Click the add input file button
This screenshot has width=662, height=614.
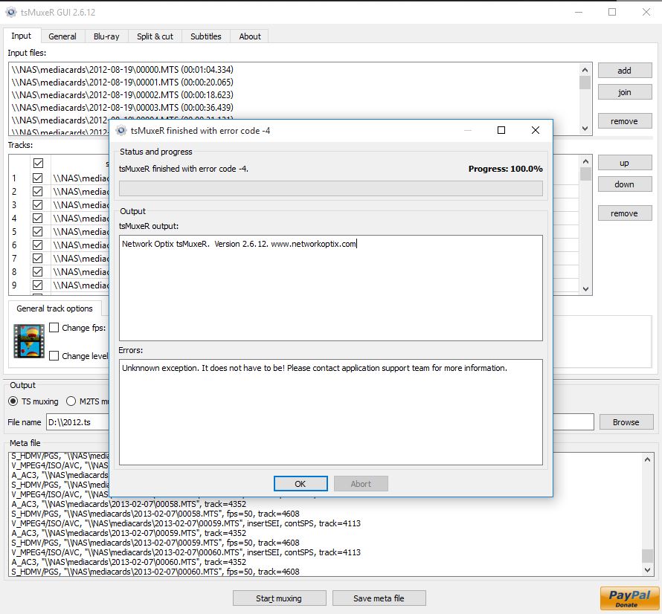tap(624, 71)
